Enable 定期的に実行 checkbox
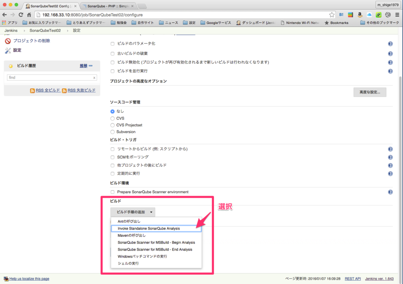Screen dimensions: 403x284 coord(112,174)
